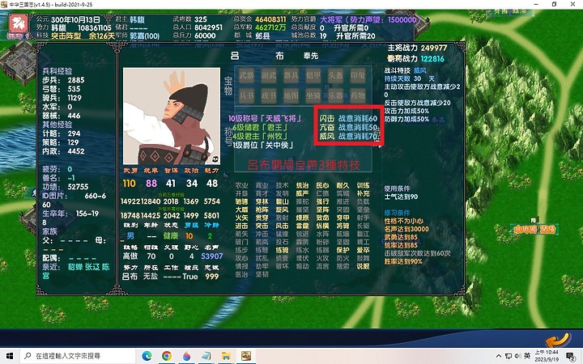Viewport: 583px width, 364px height.
Task: Click the 火矢 skill
Action: pos(241,218)
